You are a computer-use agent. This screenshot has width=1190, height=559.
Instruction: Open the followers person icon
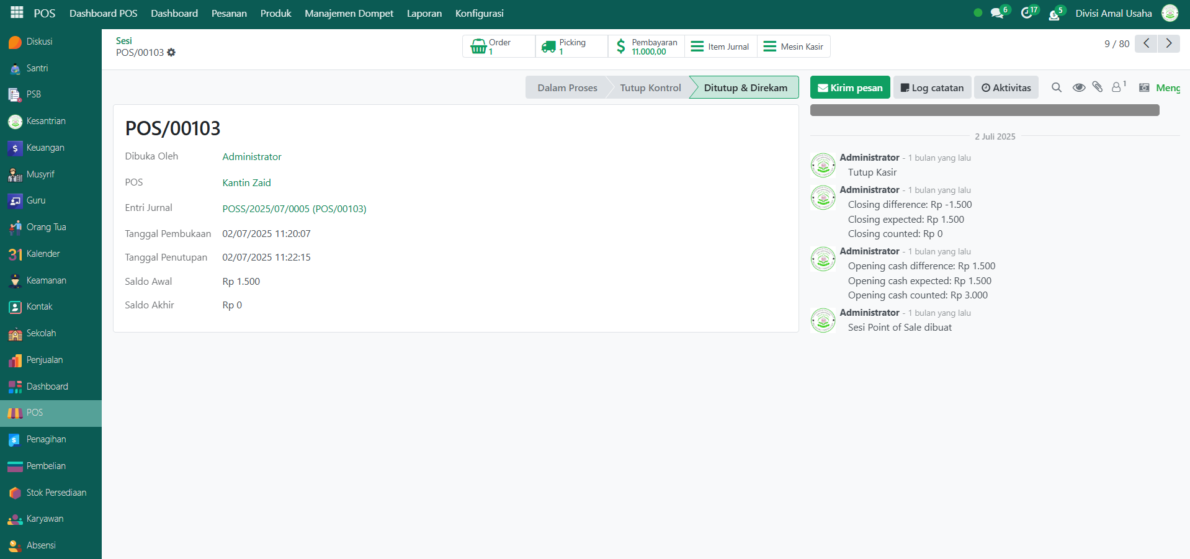(x=1117, y=87)
